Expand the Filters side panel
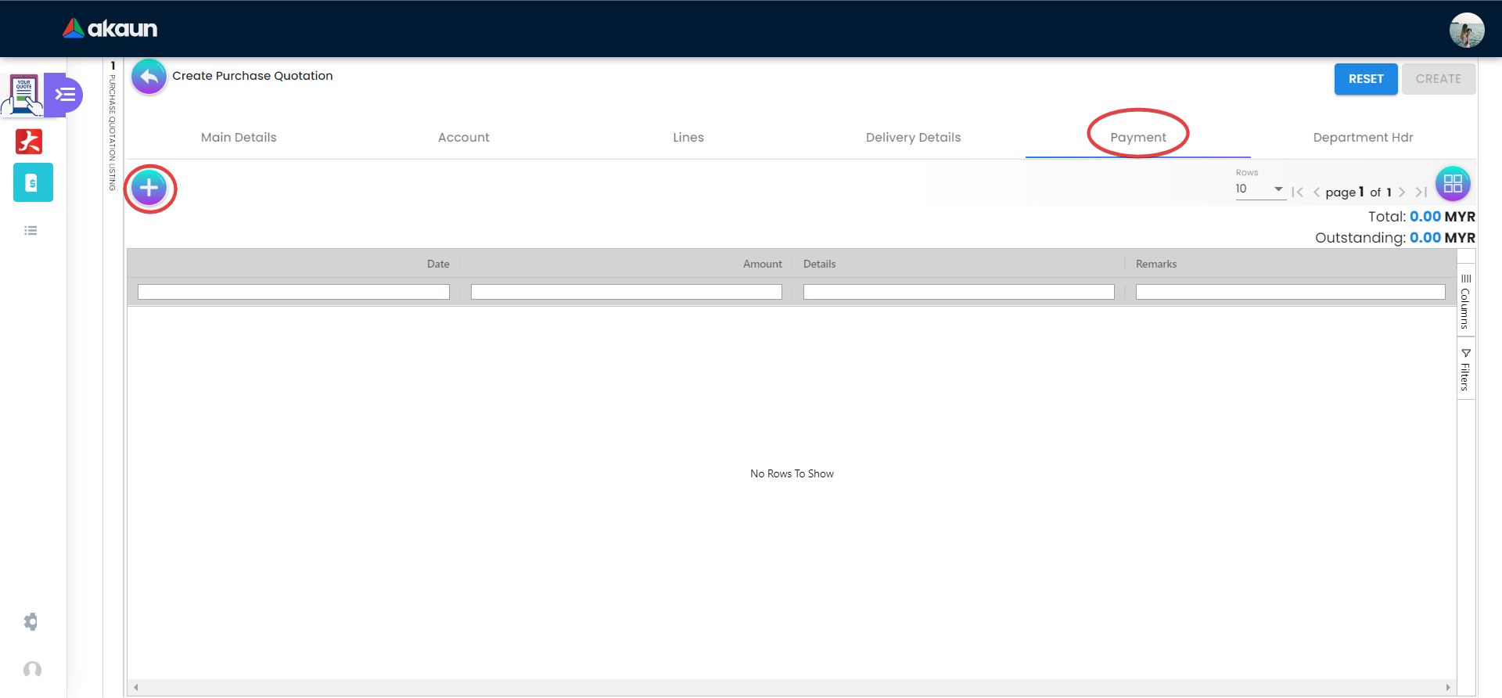This screenshot has width=1502, height=698. (x=1466, y=369)
